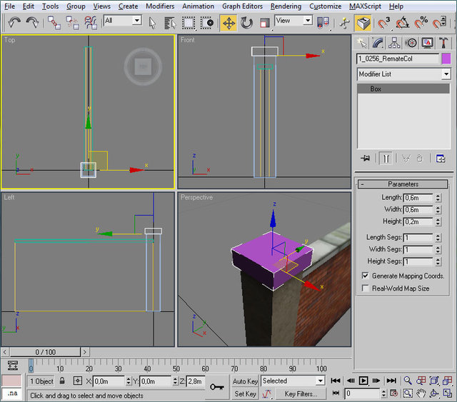Click the purple object color swatch
The width and height of the screenshot is (457, 402).
point(446,59)
